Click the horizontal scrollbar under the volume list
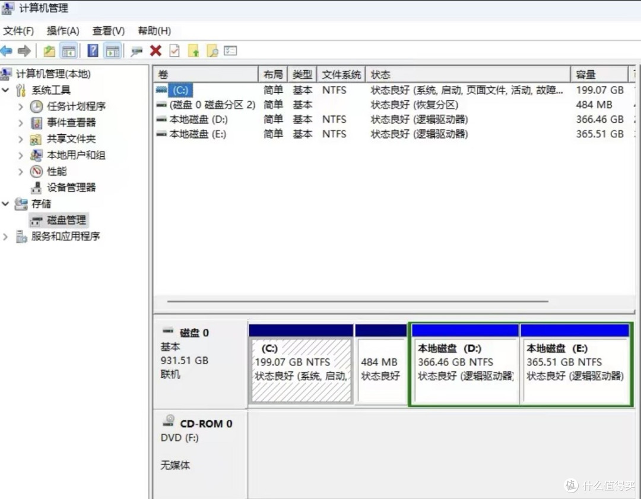This screenshot has height=499, width=641. pos(358,301)
